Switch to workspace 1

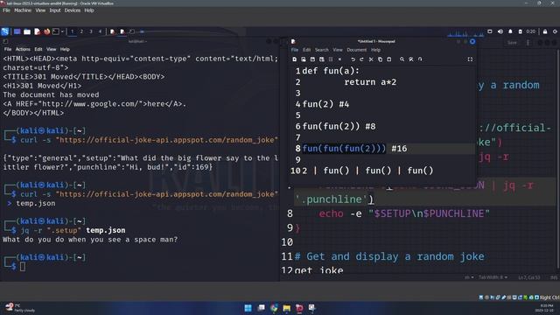[x=72, y=31]
